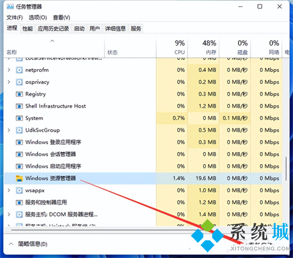The width and height of the screenshot is (293, 258).
Task: Select the Windows 会话管理器 name
Action: pos(51,154)
